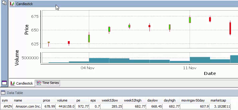
Task: Switch to the Time Series tab
Action: (47, 83)
